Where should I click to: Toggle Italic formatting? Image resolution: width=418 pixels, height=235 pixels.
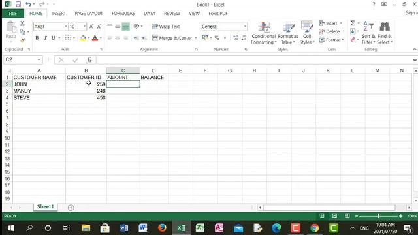45,38
